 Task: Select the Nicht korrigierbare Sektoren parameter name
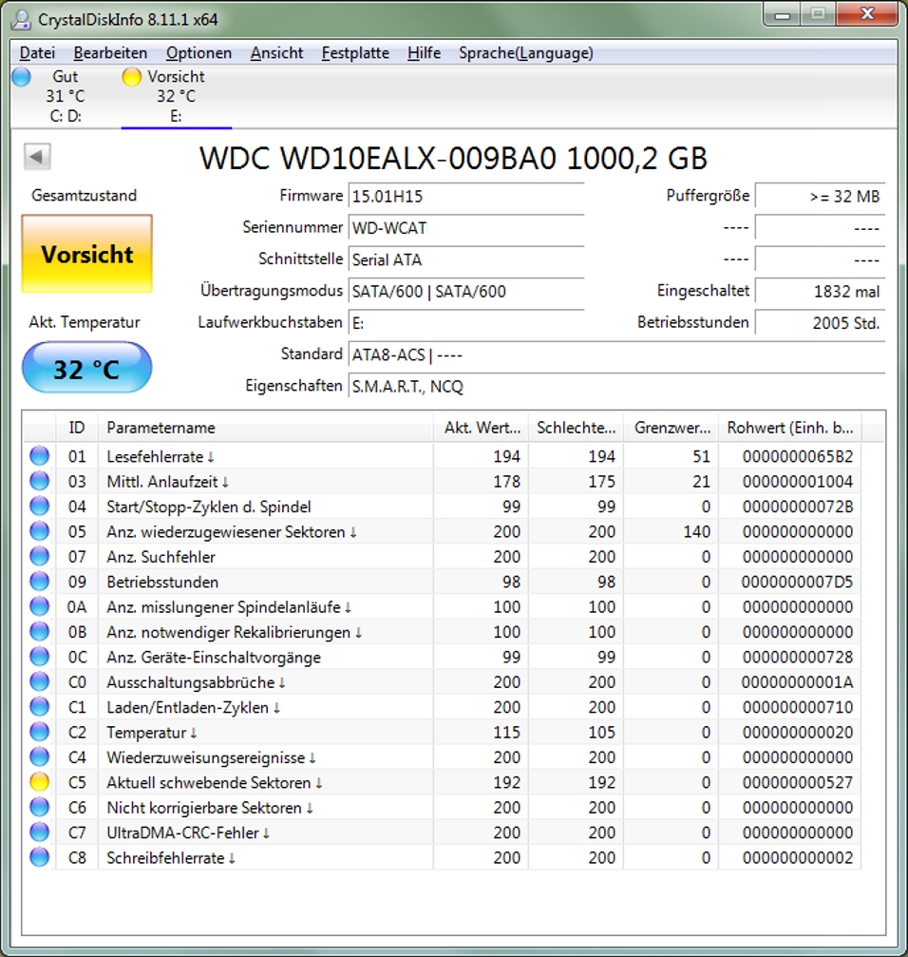point(210,808)
